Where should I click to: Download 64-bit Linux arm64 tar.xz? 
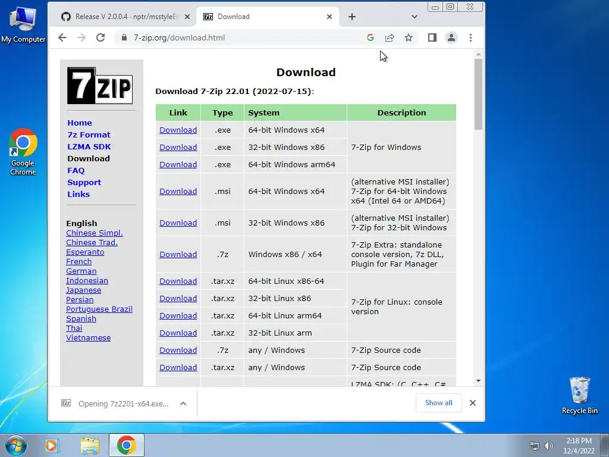click(x=178, y=315)
